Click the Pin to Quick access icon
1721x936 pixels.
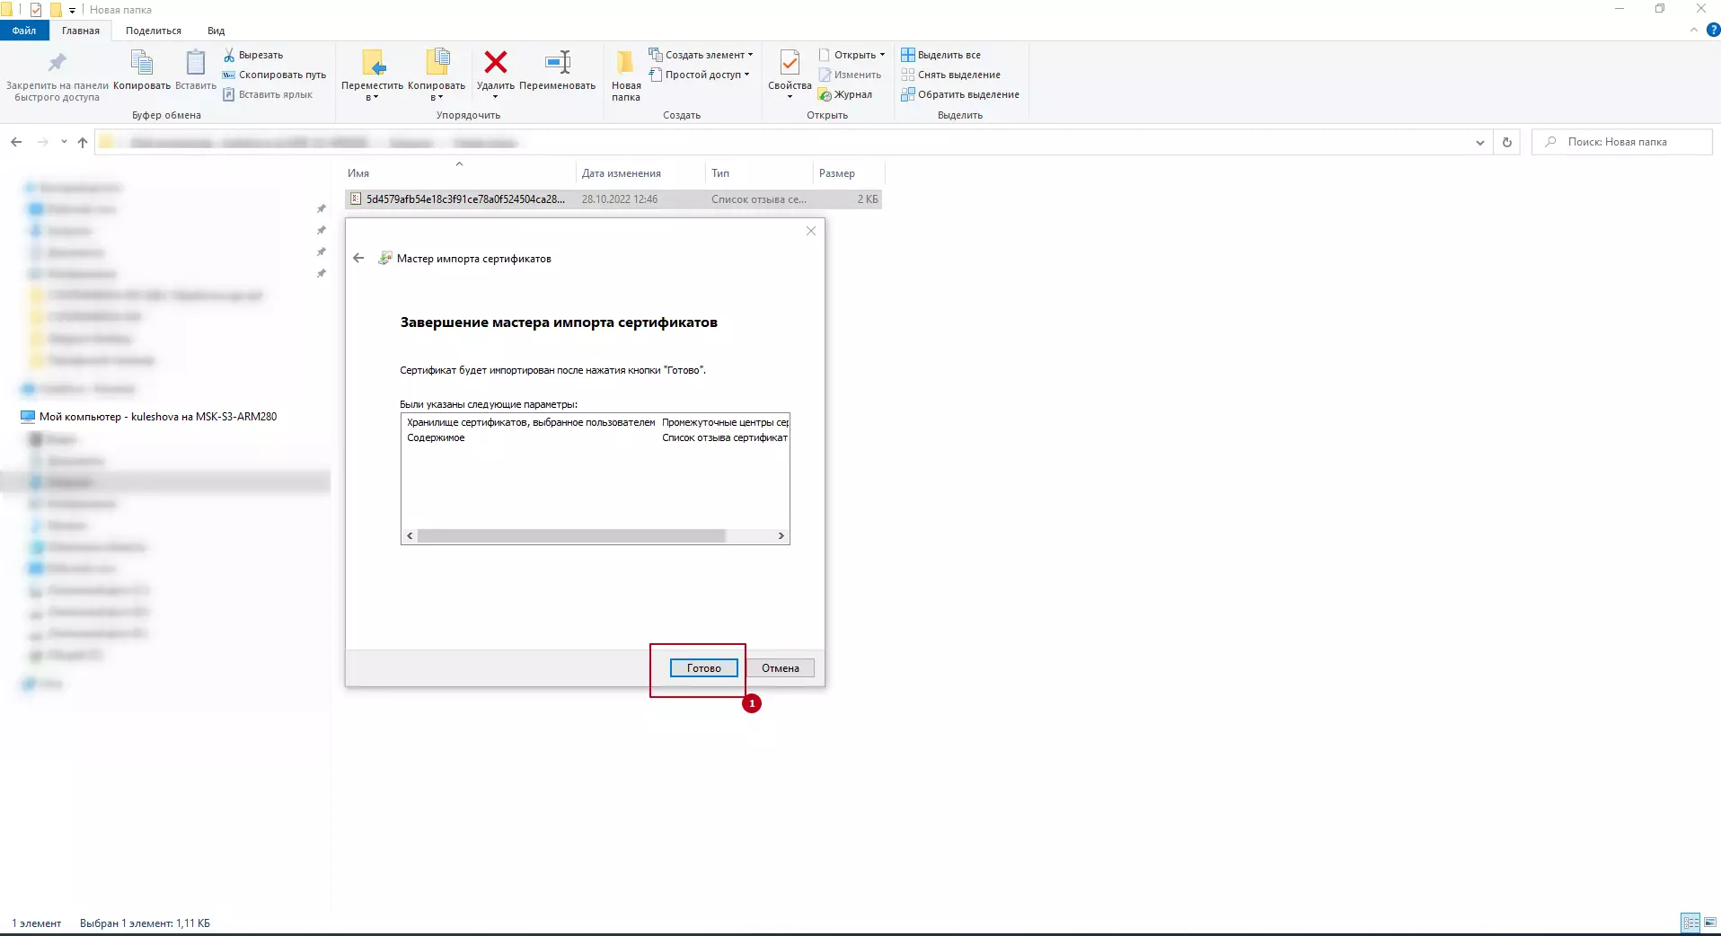click(x=57, y=63)
